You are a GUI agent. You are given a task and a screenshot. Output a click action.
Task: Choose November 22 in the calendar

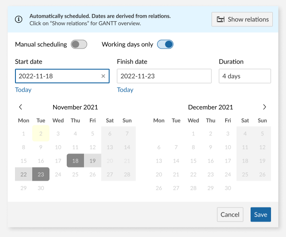pos(24,174)
